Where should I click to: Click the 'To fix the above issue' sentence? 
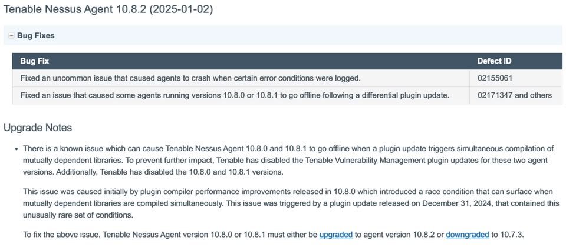[x=273, y=235]
